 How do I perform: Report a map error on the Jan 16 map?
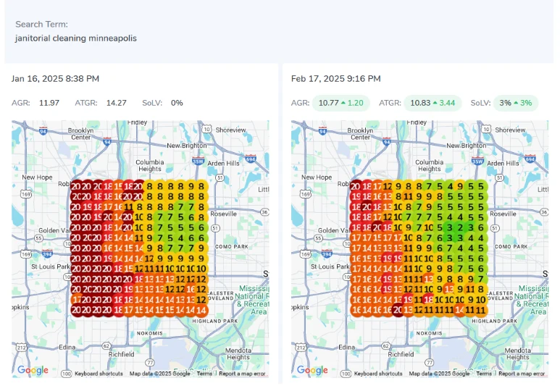point(242,374)
